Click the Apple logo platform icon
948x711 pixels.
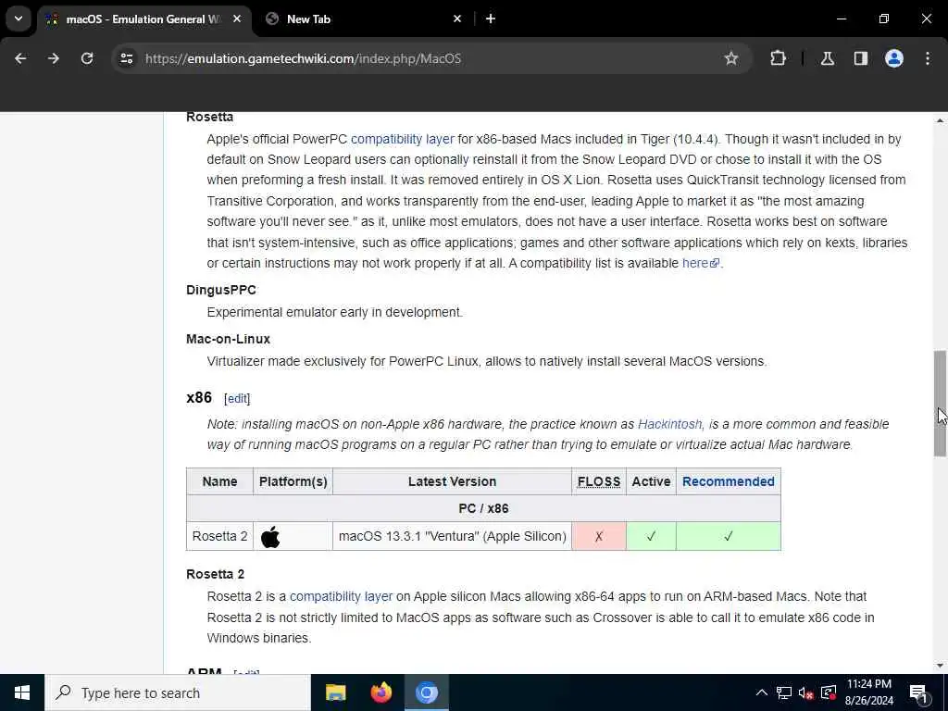[x=270, y=537]
